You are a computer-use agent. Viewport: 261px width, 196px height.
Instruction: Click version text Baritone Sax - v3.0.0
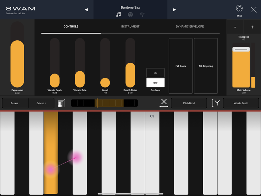15,13
